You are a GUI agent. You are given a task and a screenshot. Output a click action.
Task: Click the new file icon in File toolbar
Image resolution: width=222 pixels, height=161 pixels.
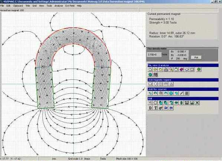(x=150, y=69)
